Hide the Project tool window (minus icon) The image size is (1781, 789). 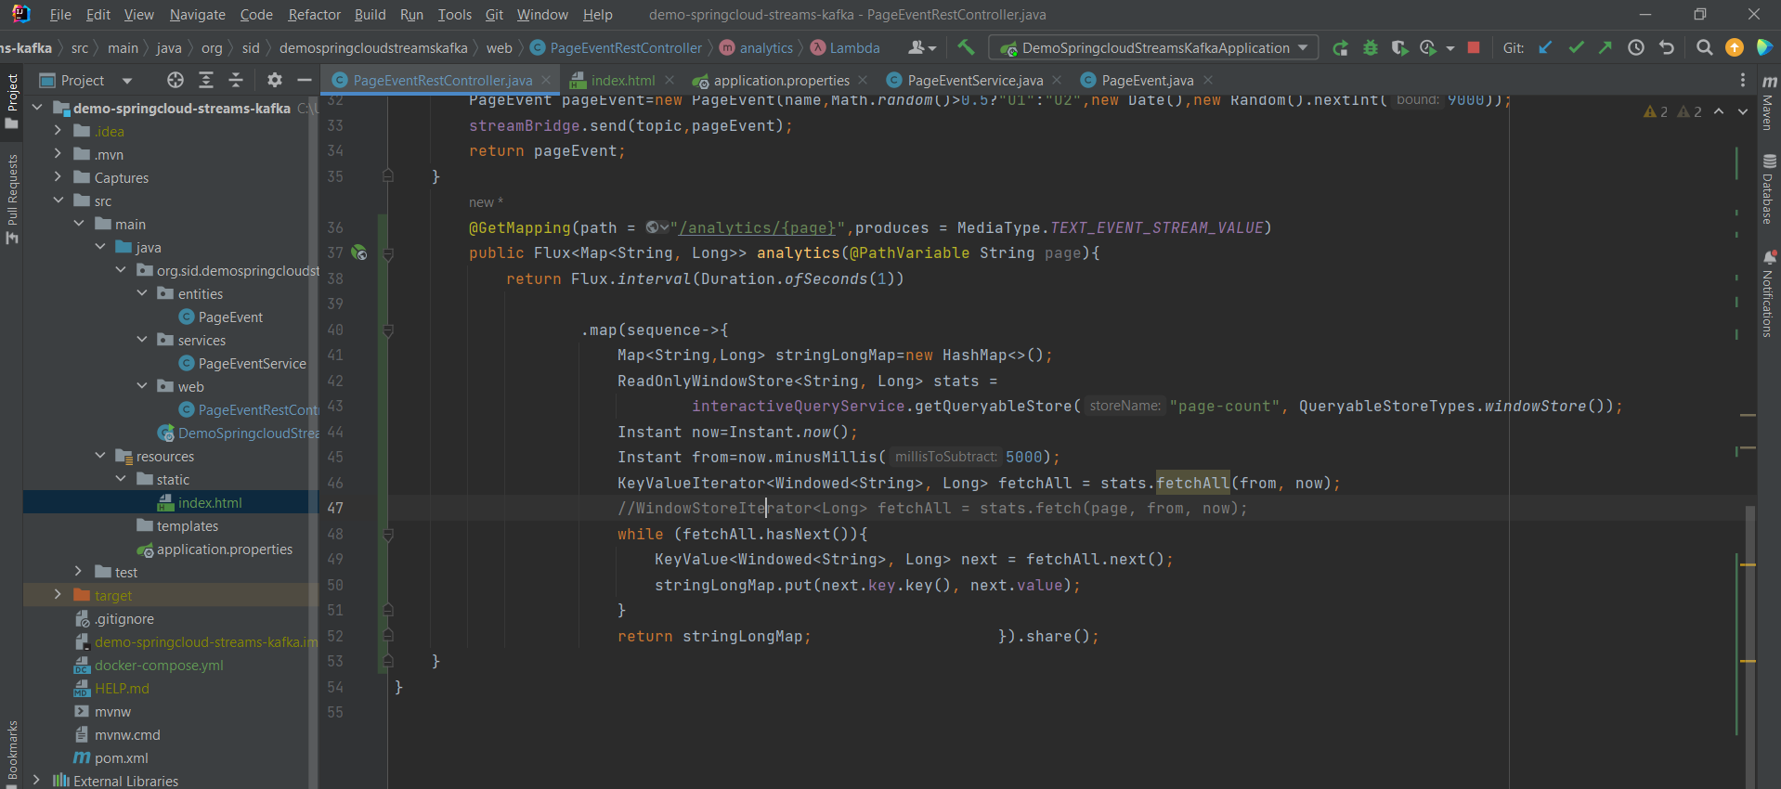(304, 80)
